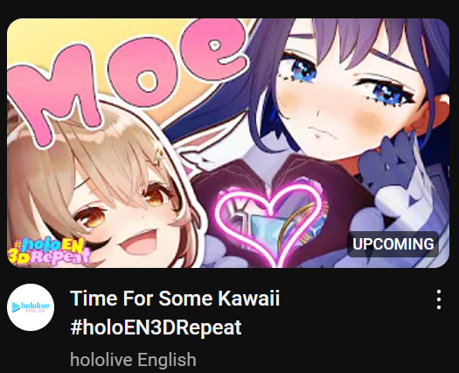Click the #holoEN3DRepeat hashtag in title
This screenshot has width=459, height=373.
tap(156, 327)
